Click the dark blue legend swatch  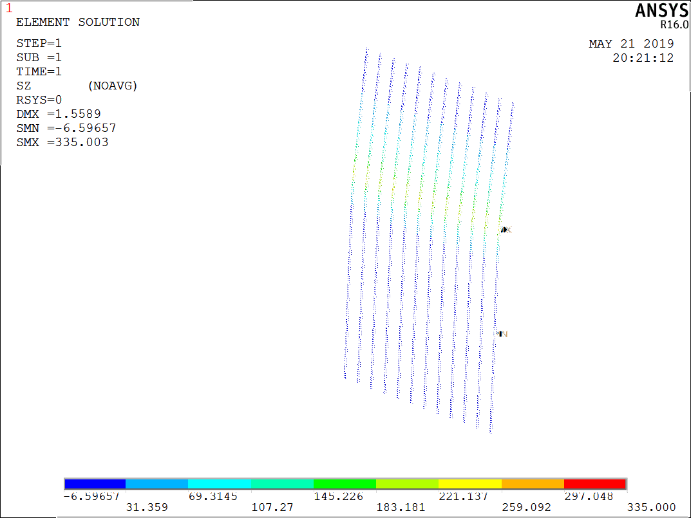click(95, 484)
